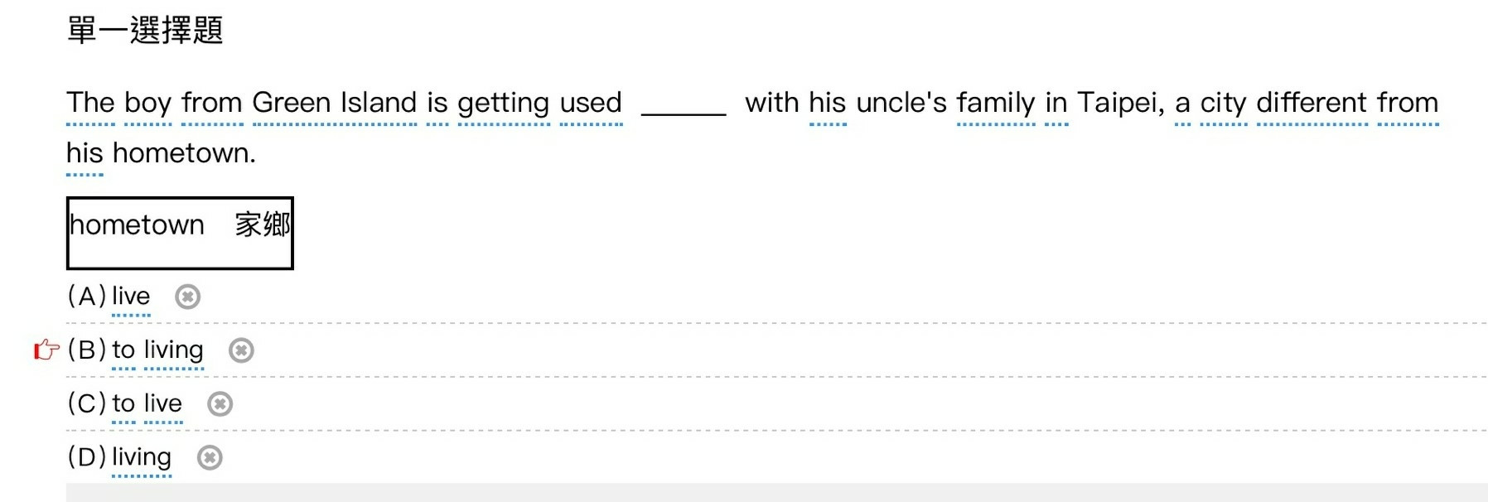This screenshot has height=502, width=1488.
Task: Look up the underlined word "family"
Action: [x=996, y=104]
